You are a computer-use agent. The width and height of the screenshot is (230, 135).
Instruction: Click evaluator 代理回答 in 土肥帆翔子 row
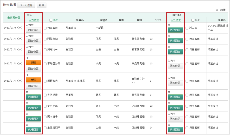coord(175,130)
